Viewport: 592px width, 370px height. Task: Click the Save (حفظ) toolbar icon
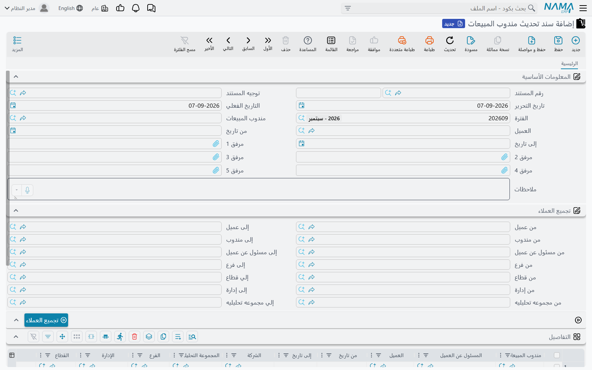pos(558,40)
